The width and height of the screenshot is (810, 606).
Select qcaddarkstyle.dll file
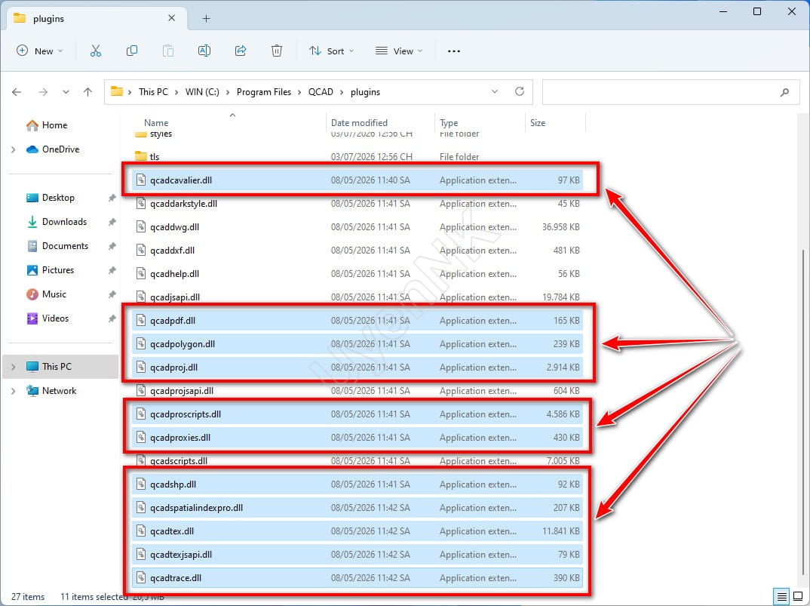click(x=357, y=204)
